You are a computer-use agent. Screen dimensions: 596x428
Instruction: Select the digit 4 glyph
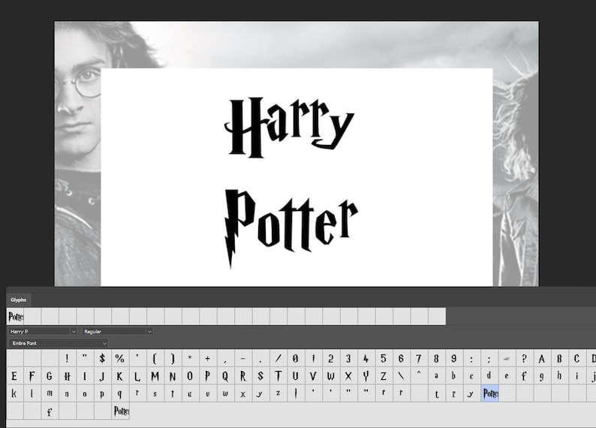pos(366,358)
